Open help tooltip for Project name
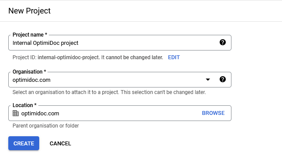The height and width of the screenshot is (158, 282). tap(222, 42)
